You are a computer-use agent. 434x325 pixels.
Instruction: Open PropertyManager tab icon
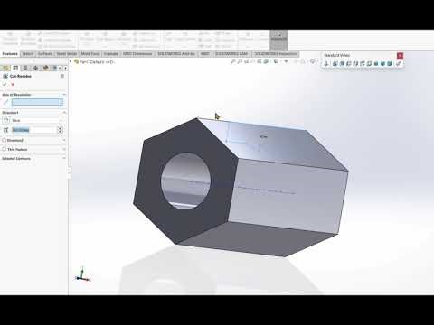click(x=16, y=68)
